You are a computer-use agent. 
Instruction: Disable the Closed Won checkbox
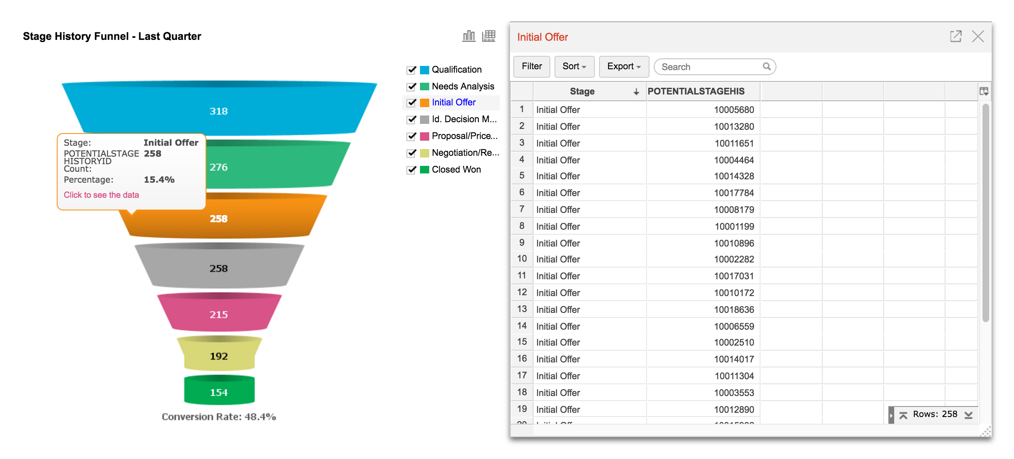pyautogui.click(x=411, y=170)
